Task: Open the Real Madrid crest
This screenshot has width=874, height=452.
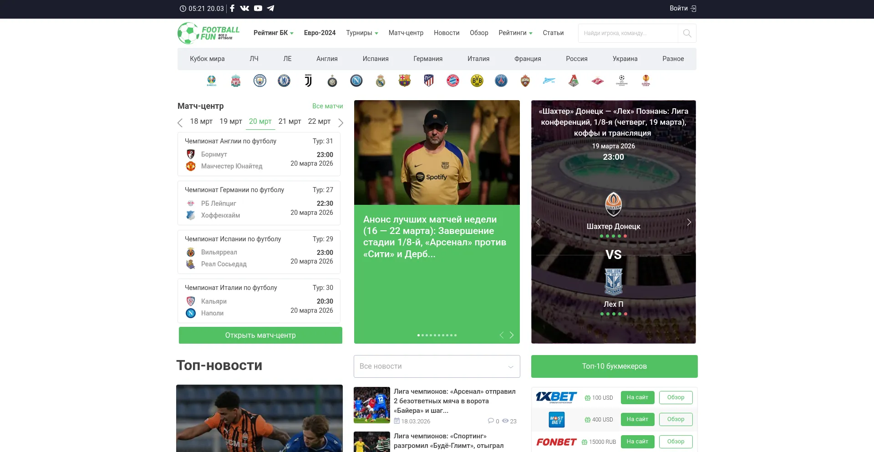Action: click(381, 81)
